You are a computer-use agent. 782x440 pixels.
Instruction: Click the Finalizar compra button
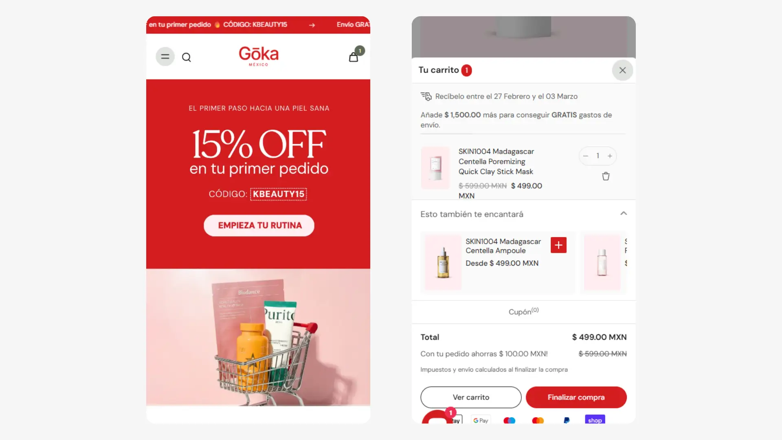tap(576, 397)
